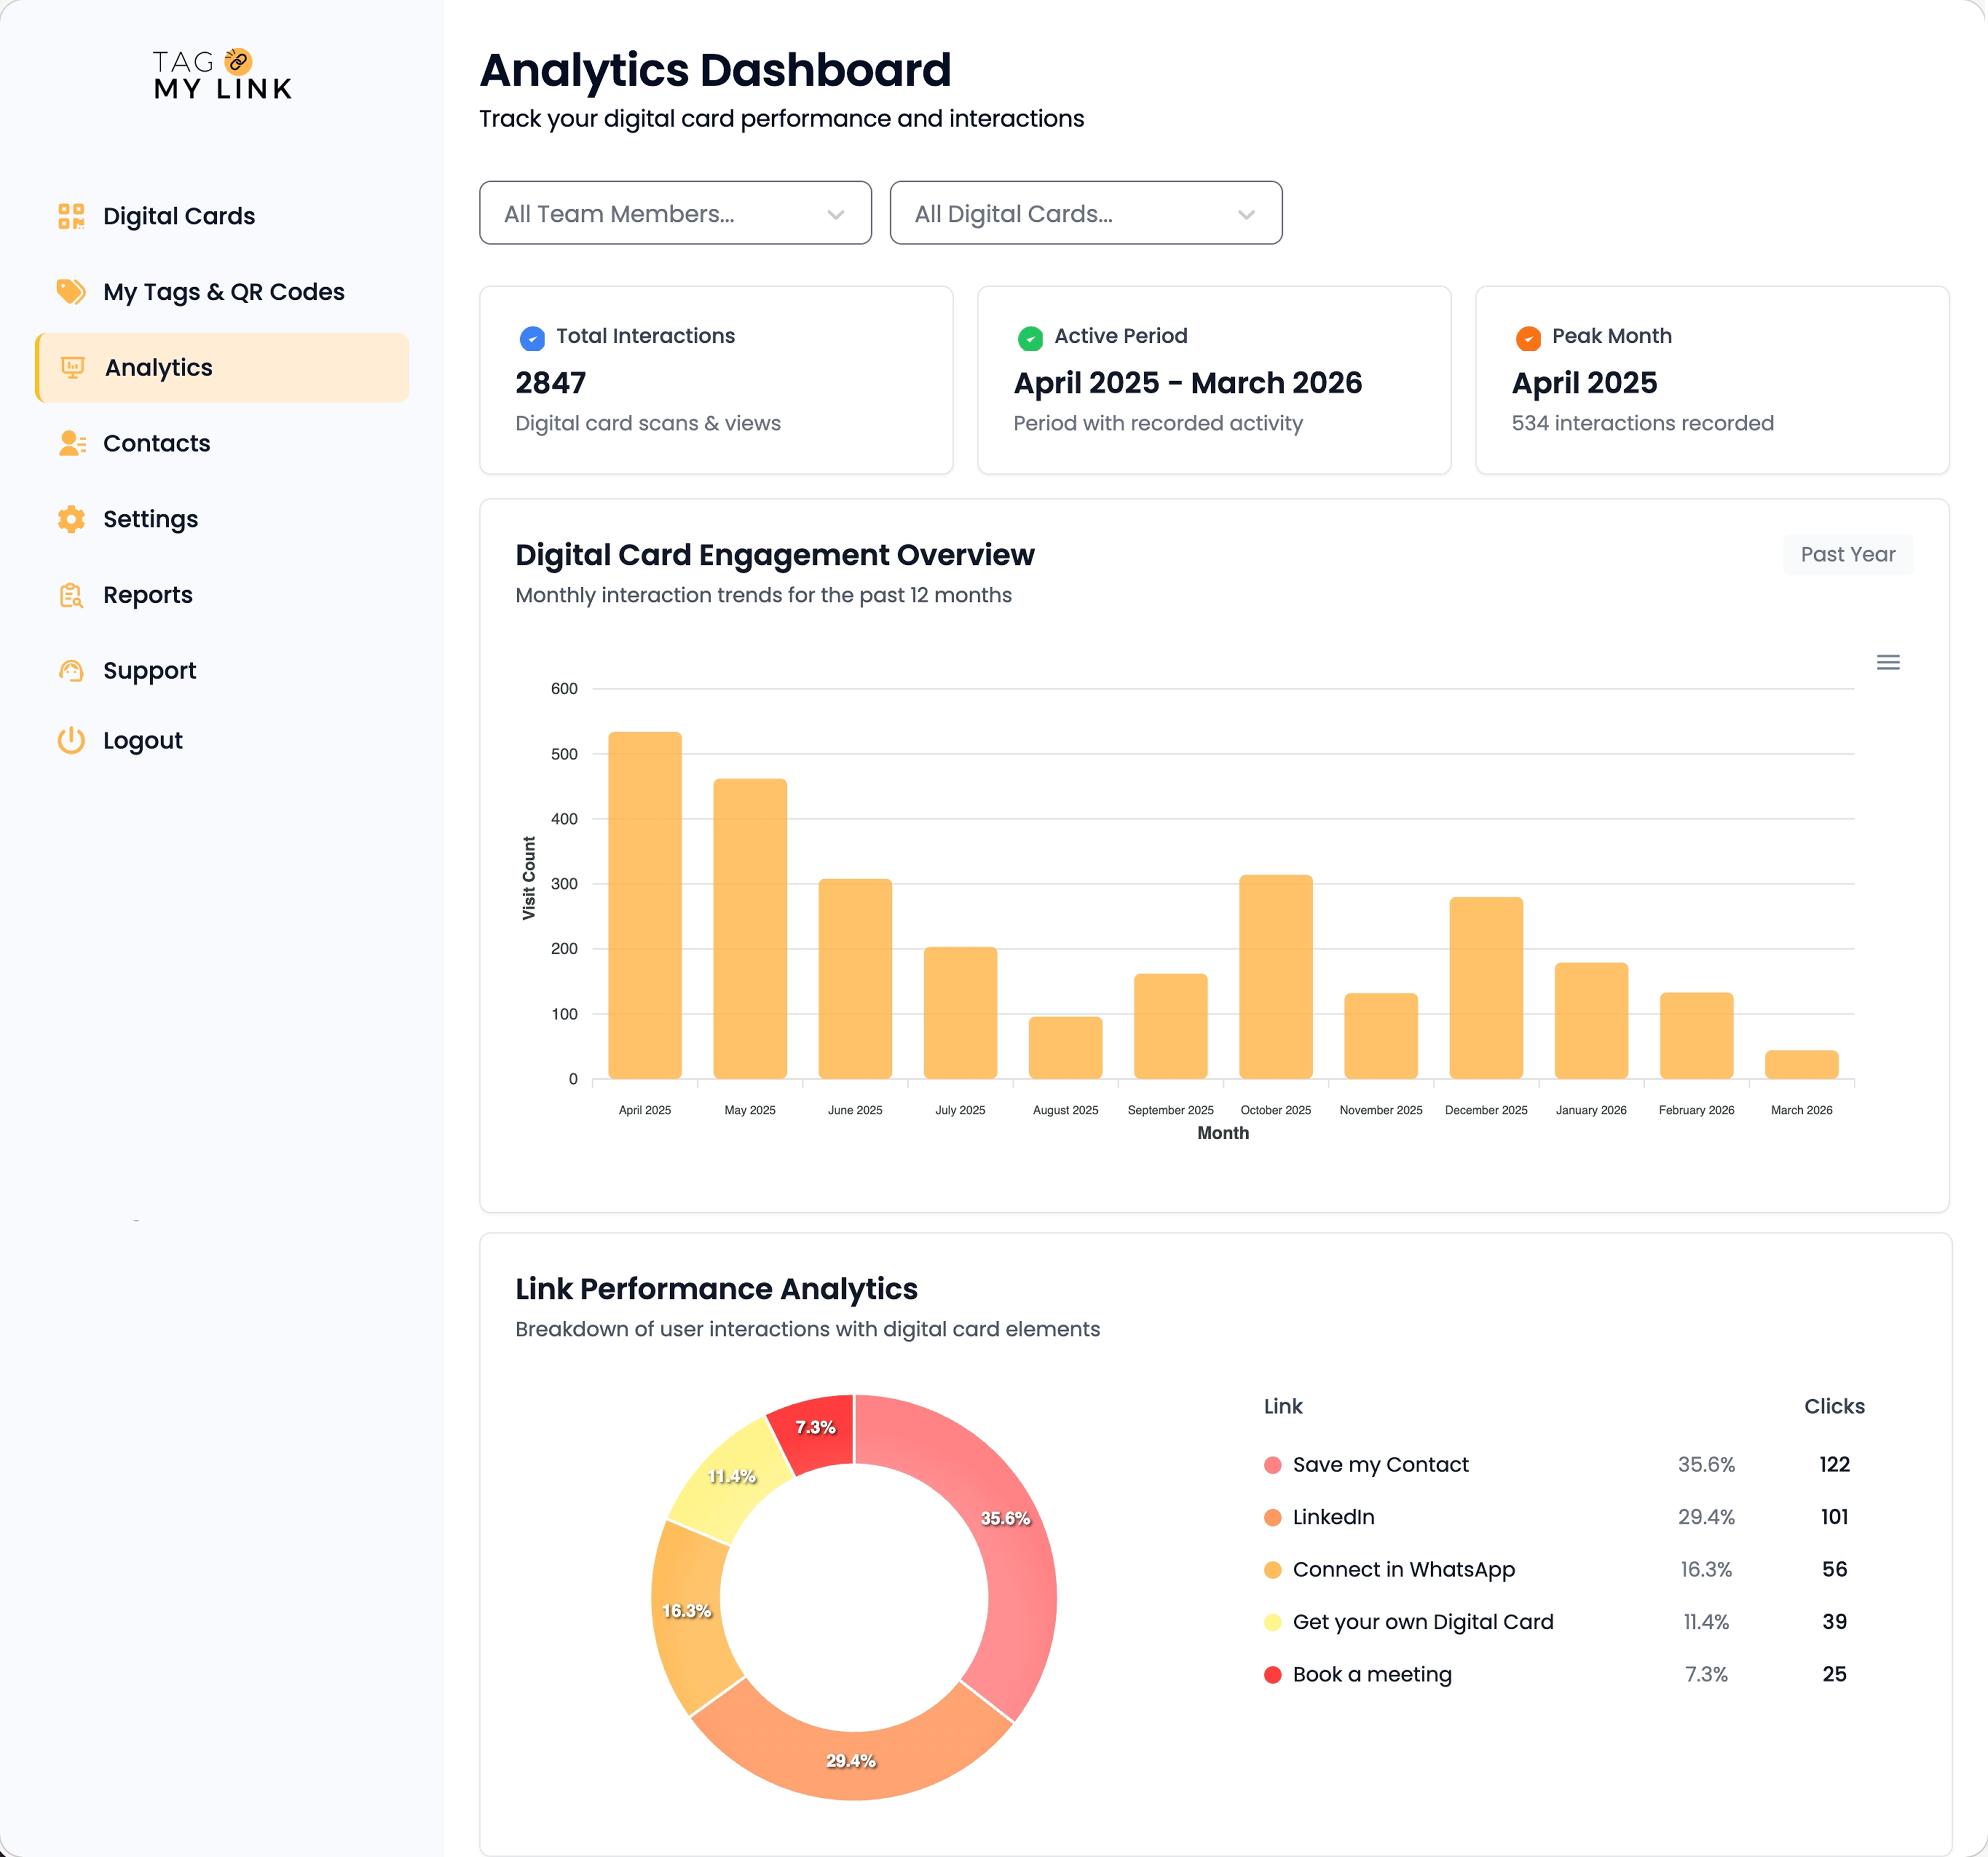Click the April 2025 – March 2026 period value
1988x1857 pixels.
[x=1188, y=383]
